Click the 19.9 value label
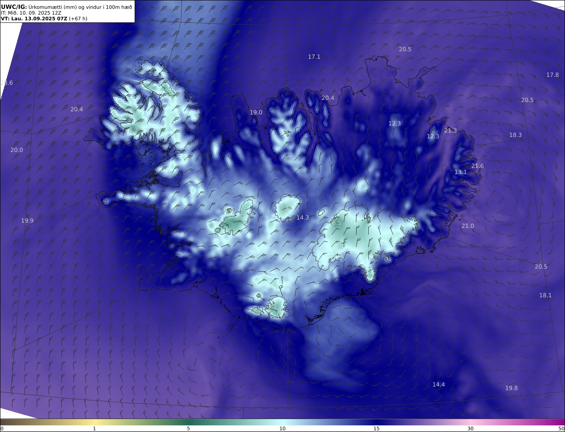Screen dimensions: 565x432 pyautogui.click(x=27, y=221)
